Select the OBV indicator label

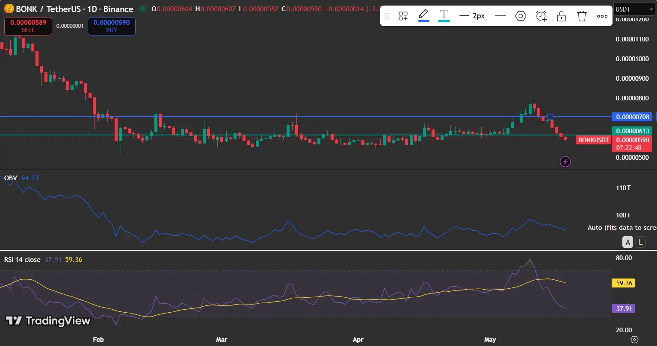coord(11,178)
